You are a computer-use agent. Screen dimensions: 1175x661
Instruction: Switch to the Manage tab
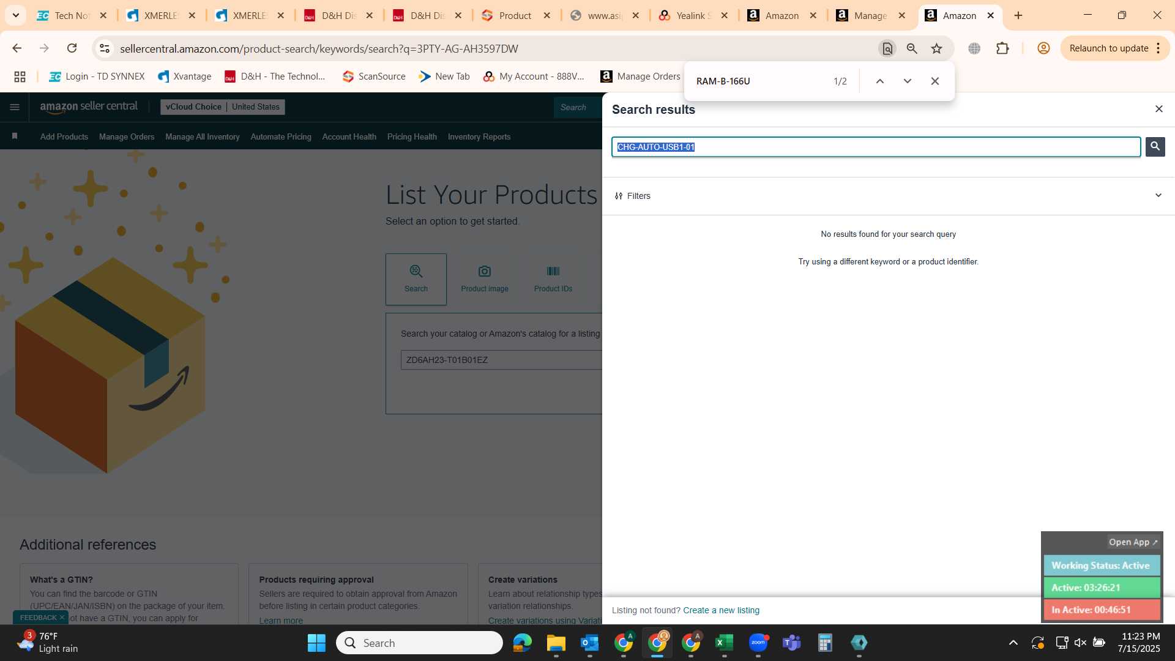871,15
